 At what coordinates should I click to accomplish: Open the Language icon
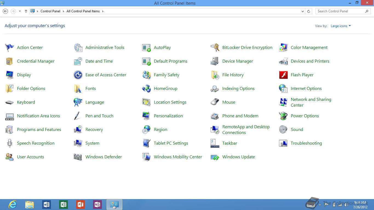(x=78, y=102)
